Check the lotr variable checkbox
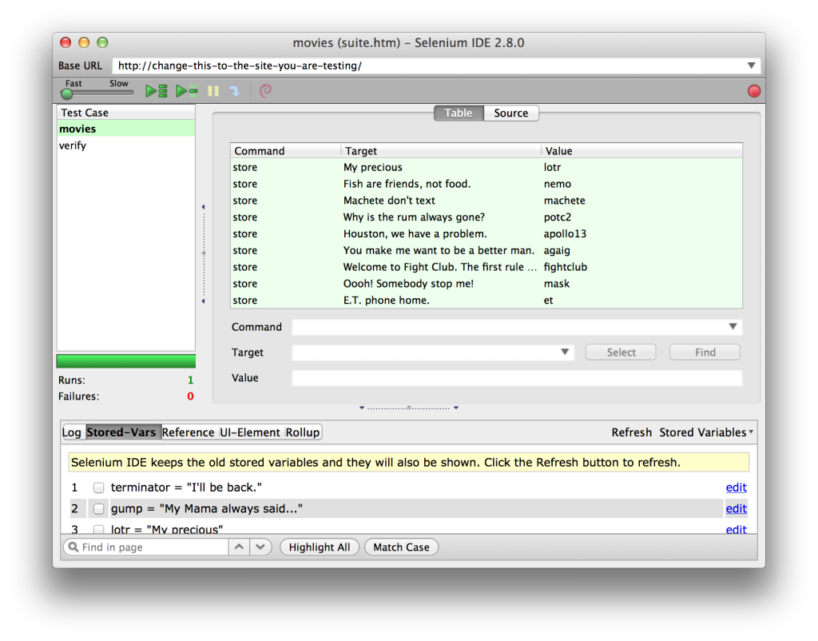818x641 pixels. coord(98,529)
